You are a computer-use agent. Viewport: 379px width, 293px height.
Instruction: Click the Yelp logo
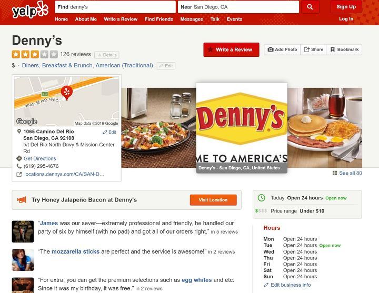click(x=30, y=10)
